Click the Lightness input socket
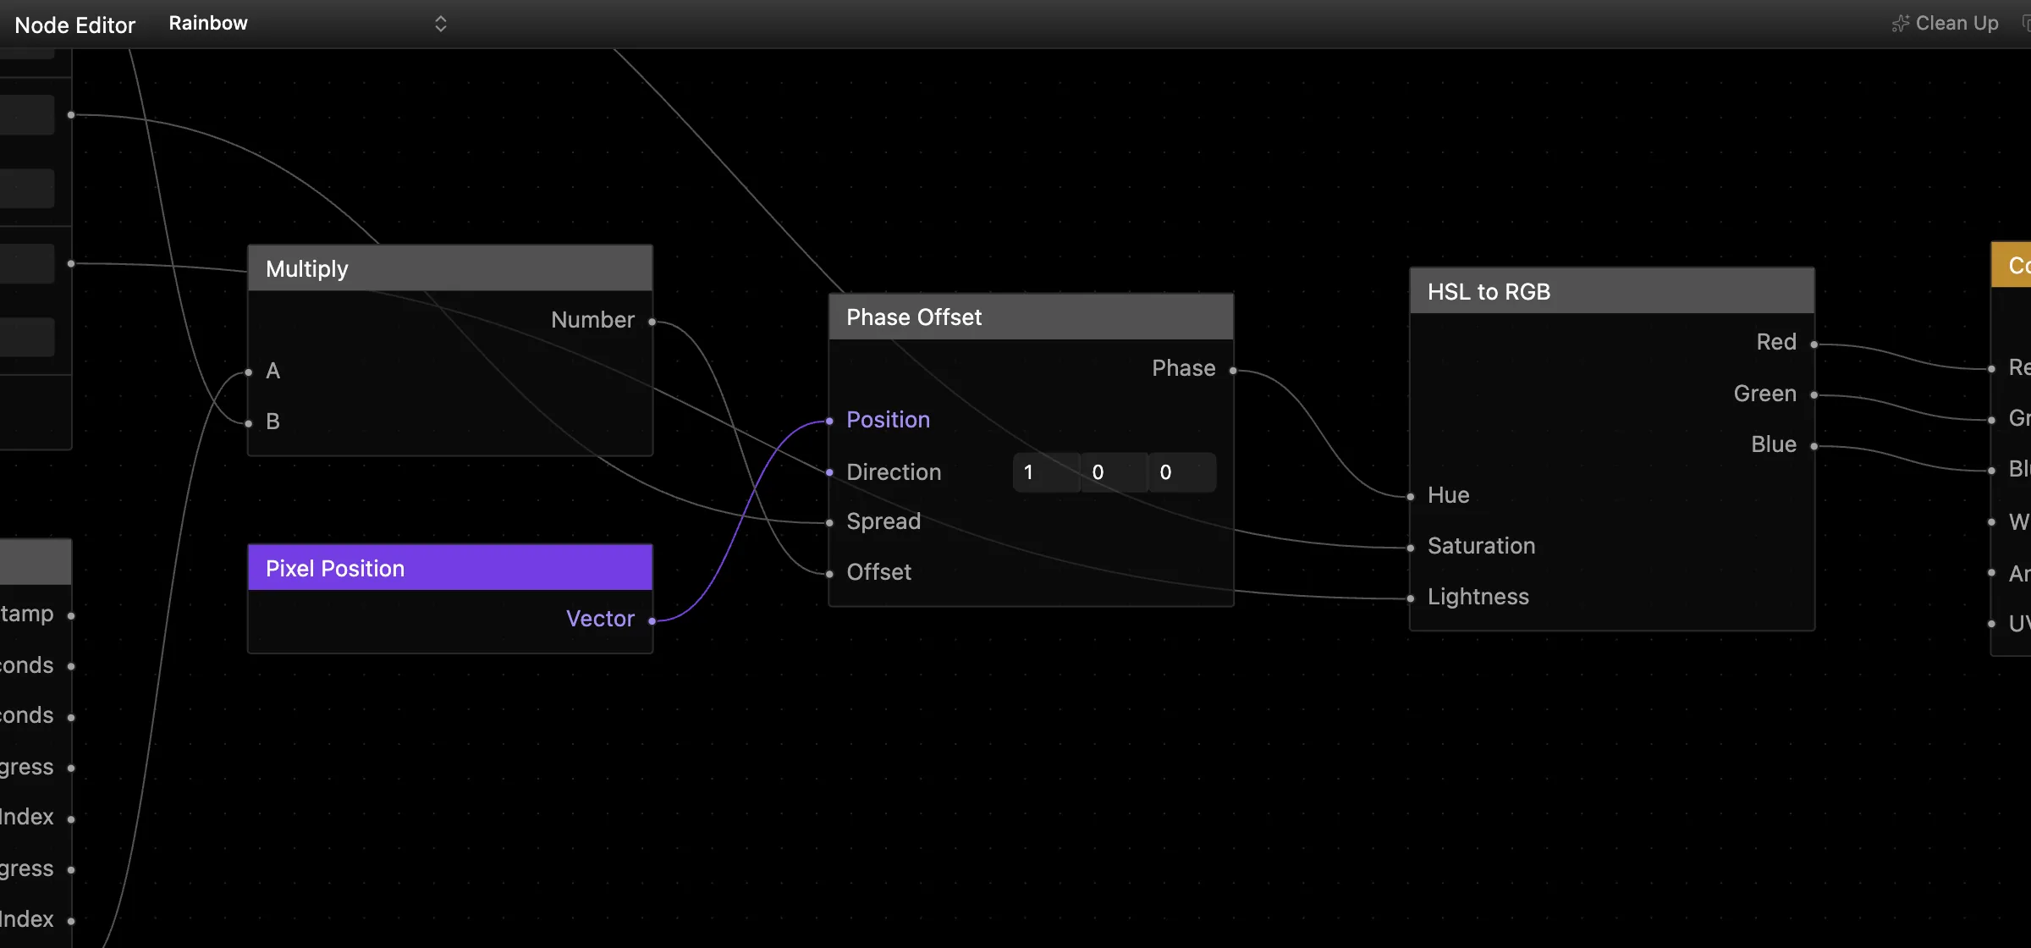The width and height of the screenshot is (2031, 948). (1411, 598)
